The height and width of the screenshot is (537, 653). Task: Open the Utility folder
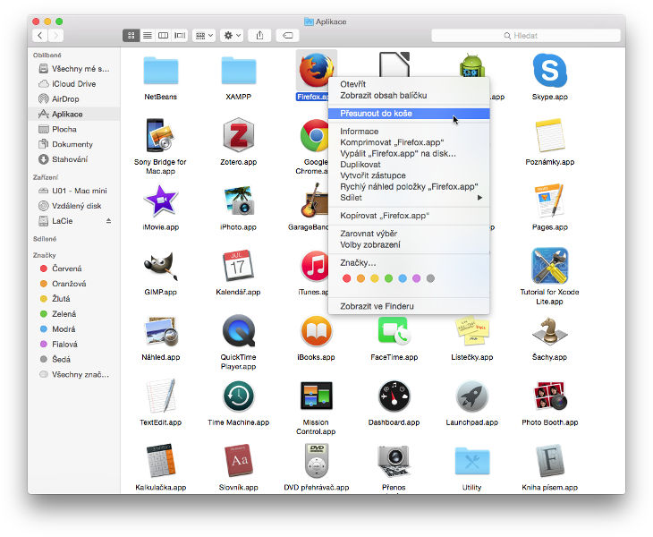click(471, 461)
